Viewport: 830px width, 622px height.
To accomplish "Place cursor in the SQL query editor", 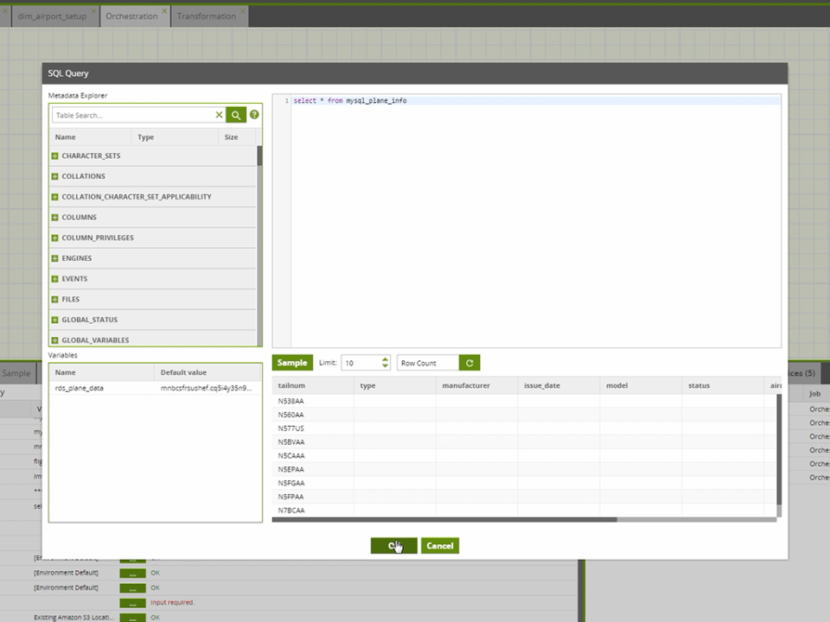I will coord(519,216).
